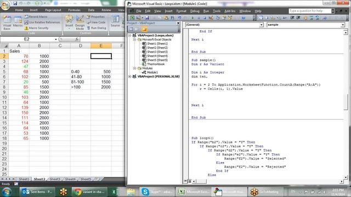Click the Toggle Breakpoint hand icon

tap(305, 18)
